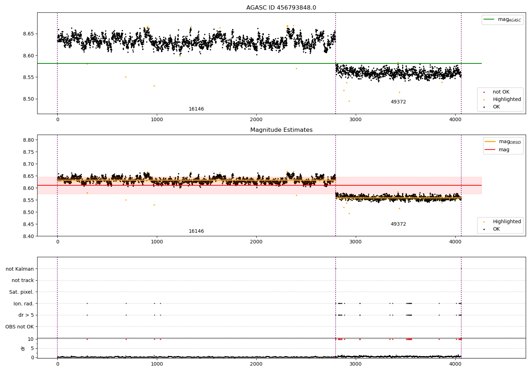
Task: Select the "OK" legend label in the top panel
Action: pos(496,107)
